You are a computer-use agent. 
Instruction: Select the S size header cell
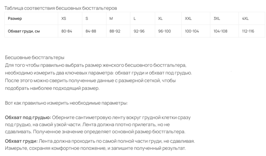[x=94, y=18]
